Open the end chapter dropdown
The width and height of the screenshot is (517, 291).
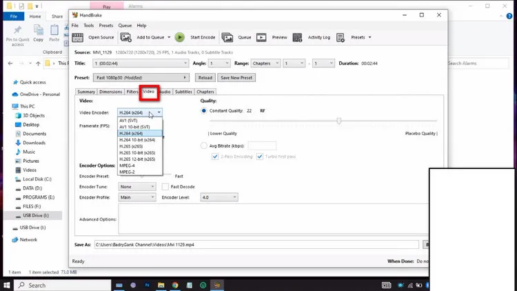tap(323, 63)
